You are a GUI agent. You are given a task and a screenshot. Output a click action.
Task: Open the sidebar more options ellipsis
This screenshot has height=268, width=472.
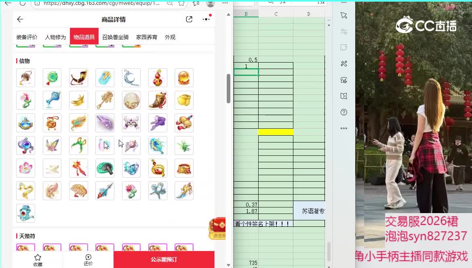click(344, 128)
